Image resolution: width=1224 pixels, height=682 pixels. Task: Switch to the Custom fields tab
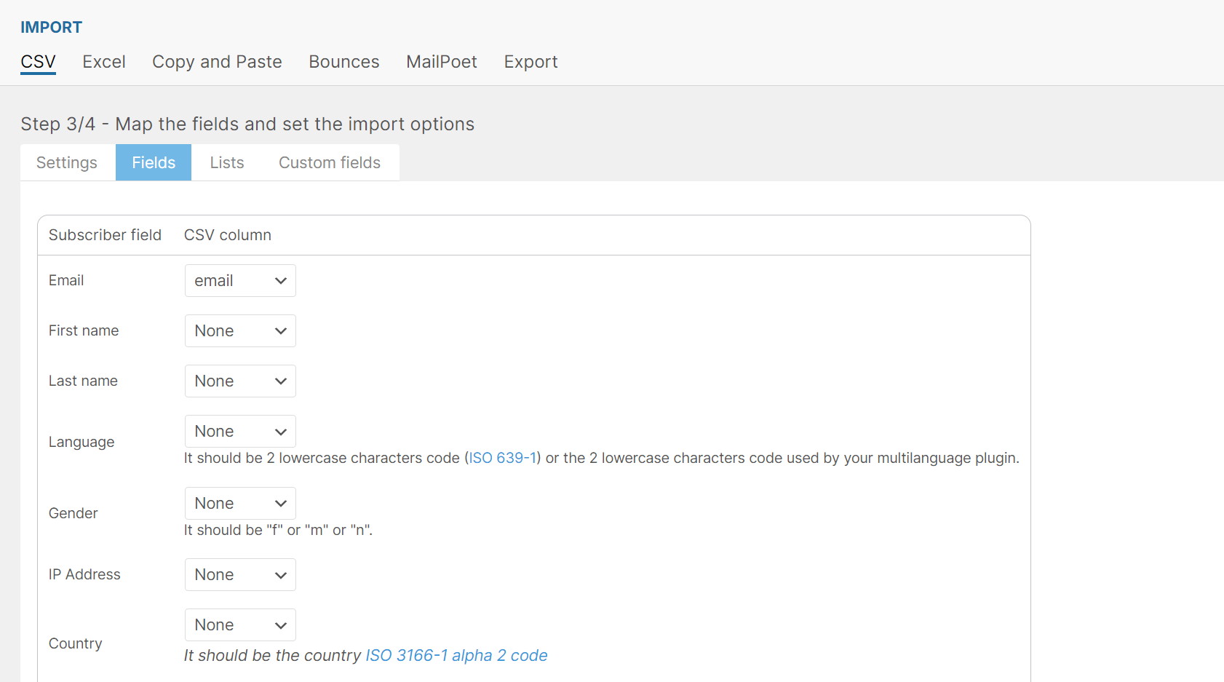[329, 162]
